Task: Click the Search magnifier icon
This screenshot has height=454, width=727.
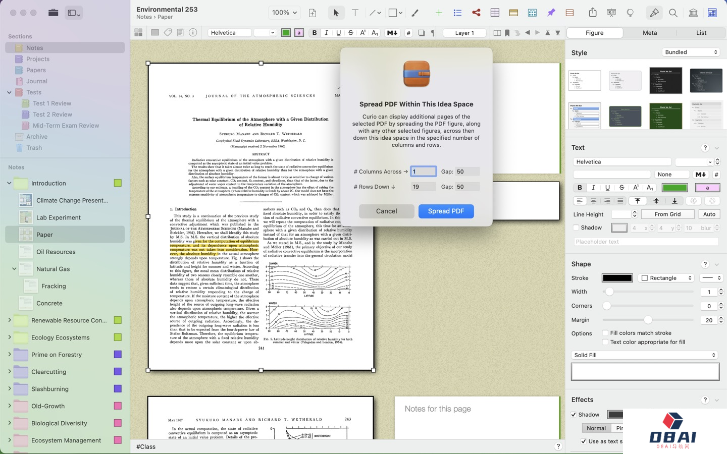Action: pyautogui.click(x=673, y=13)
